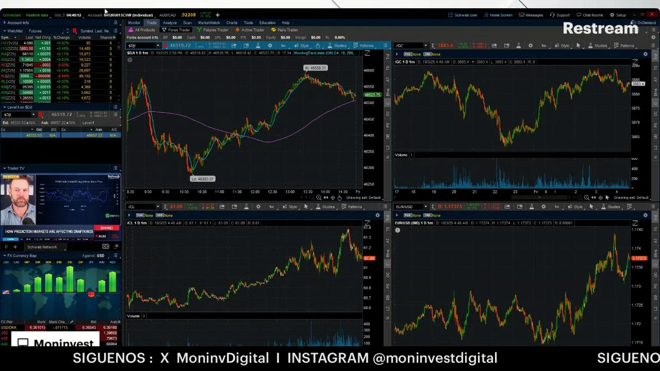The image size is (660, 371).
Task: Expand the /GC order entry row arrow
Action: [x=397, y=54]
